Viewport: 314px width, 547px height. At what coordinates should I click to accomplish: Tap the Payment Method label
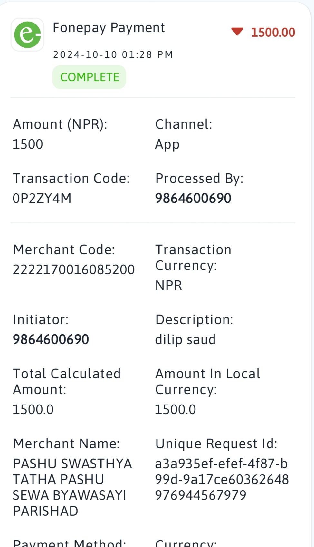[70, 543]
